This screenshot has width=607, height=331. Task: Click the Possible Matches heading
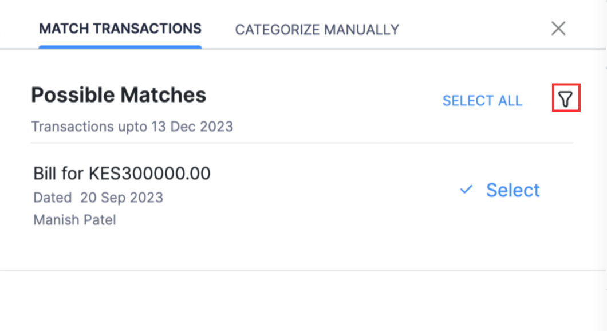tap(119, 95)
